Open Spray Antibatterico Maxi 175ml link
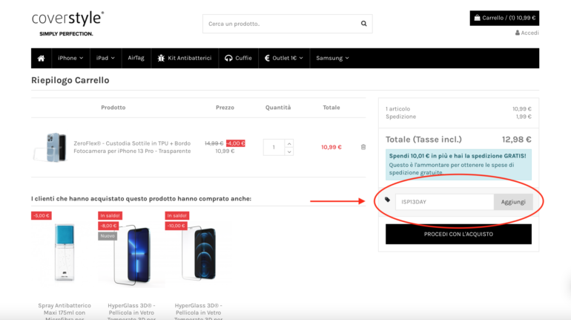571x320 pixels. (x=65, y=312)
